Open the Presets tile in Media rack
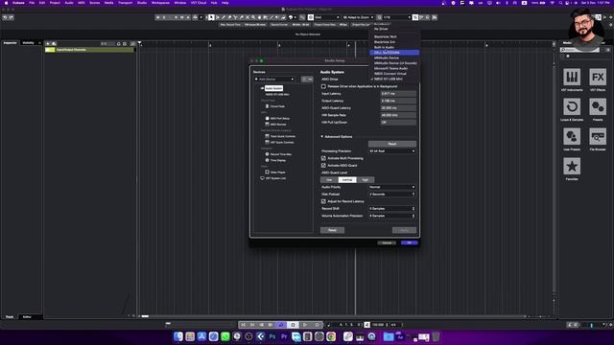Image resolution: width=614 pixels, height=345 pixels. 598,106
